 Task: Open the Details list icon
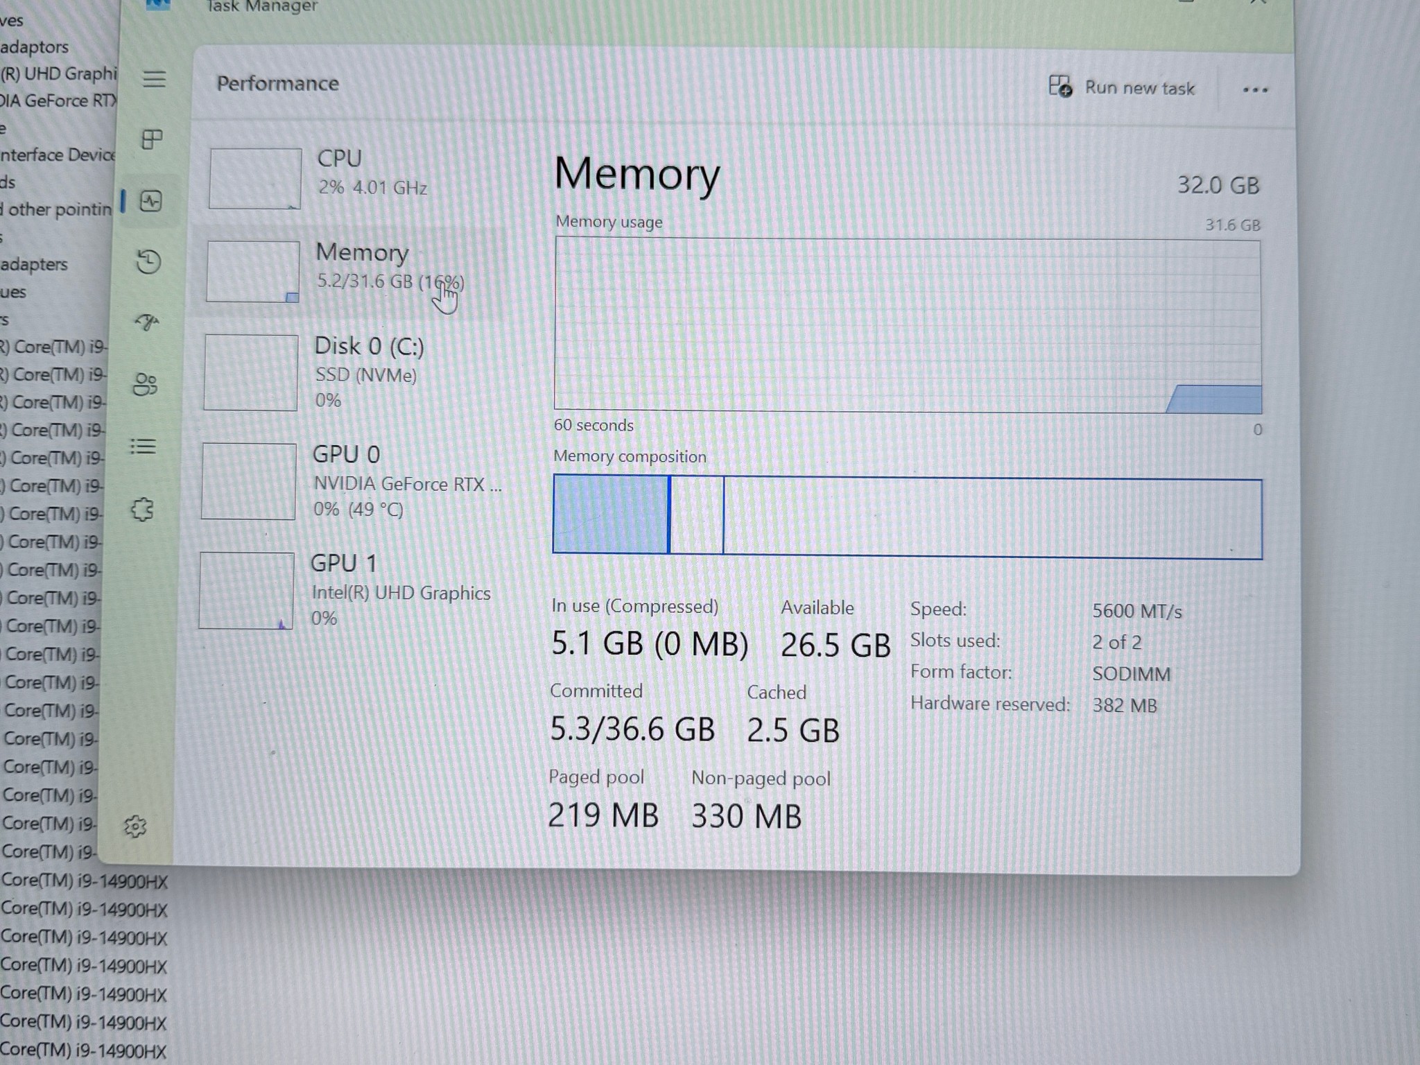click(143, 447)
